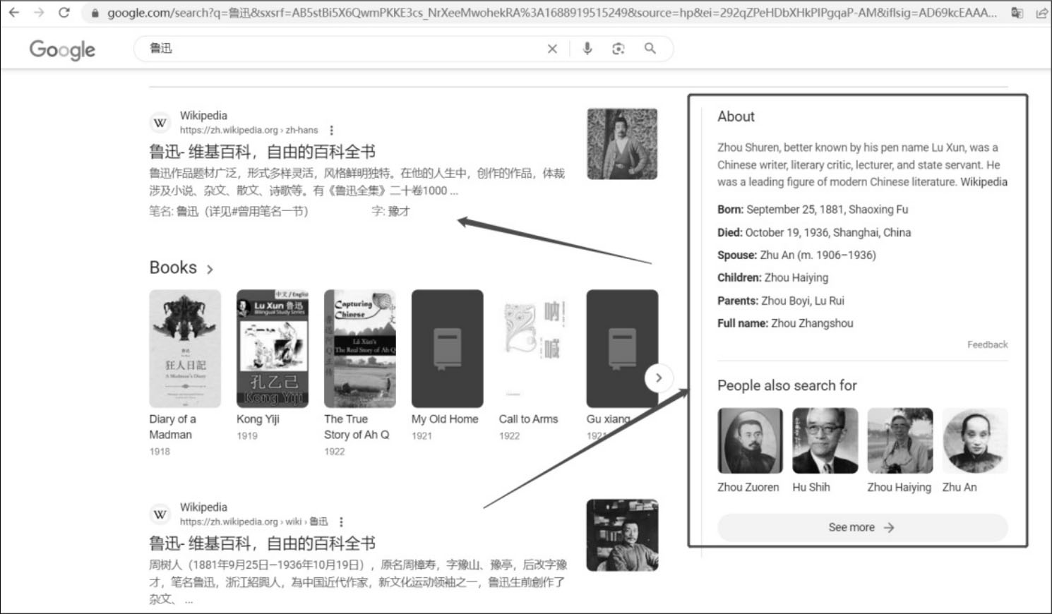The height and width of the screenshot is (614, 1052).
Task: Open Google Lens image search icon
Action: coord(618,49)
